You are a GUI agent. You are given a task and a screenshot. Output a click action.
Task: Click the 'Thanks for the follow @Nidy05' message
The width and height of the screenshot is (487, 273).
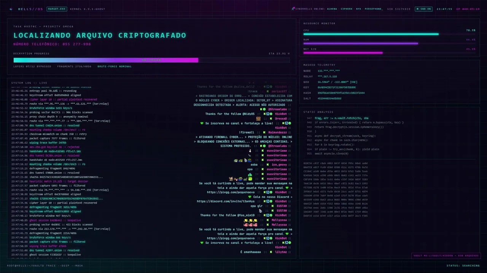click(230, 114)
